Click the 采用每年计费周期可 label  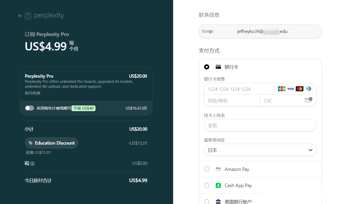54,108
